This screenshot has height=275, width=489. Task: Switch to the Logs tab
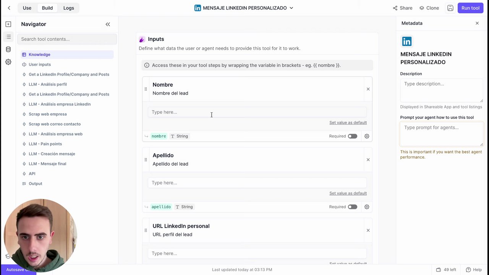pos(69,8)
